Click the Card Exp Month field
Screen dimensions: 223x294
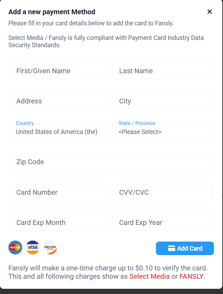[59, 222]
